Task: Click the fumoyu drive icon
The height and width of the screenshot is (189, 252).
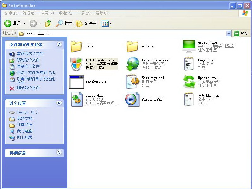Action: (x=12, y=113)
